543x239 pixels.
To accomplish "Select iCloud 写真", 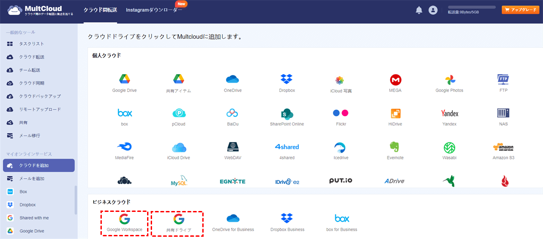I will click(341, 84).
